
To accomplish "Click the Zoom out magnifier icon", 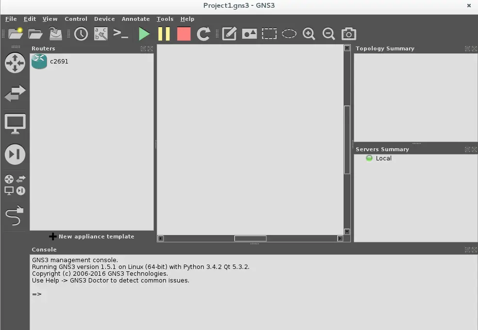I will 329,33.
